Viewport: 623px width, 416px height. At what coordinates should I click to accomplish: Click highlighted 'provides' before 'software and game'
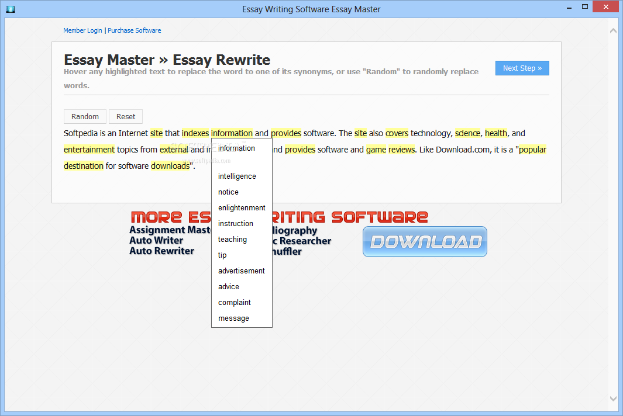pos(300,150)
